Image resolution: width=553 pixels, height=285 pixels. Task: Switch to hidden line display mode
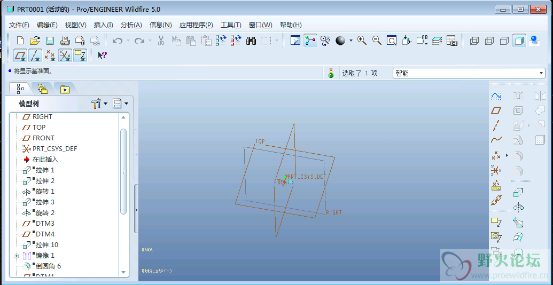click(x=489, y=41)
